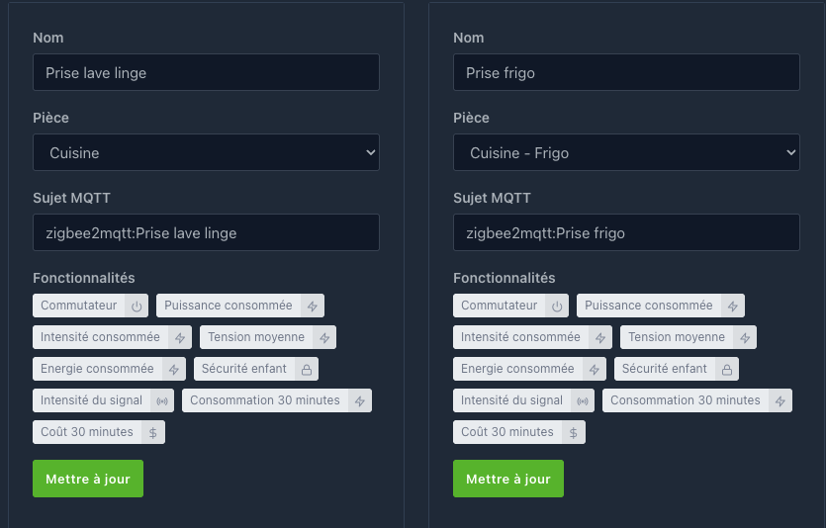
Task: Click bolt icon on Prise frigo Intensité consommée
Action: pos(600,338)
